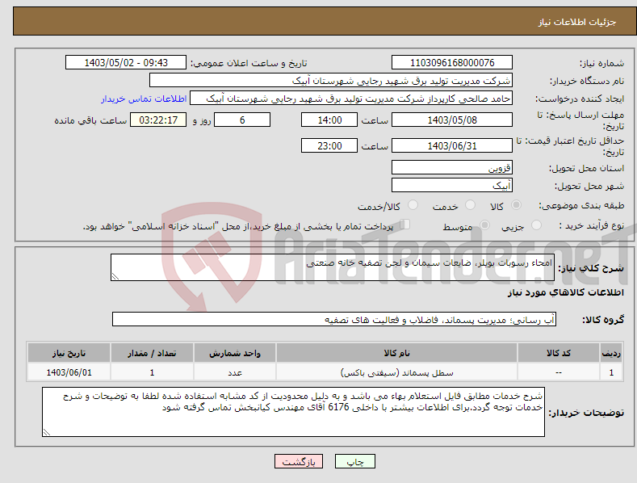Click the delivery city field آبیک
The height and width of the screenshot is (483, 637).
tap(452, 186)
